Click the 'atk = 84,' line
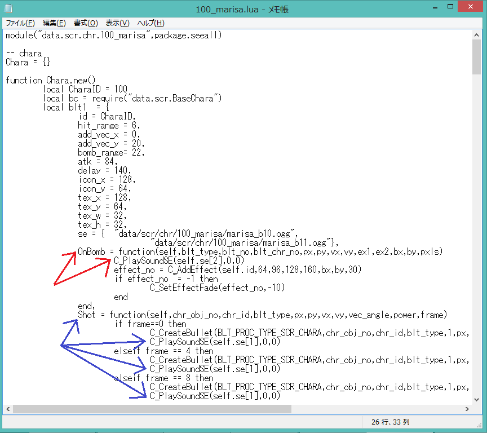 [98, 161]
